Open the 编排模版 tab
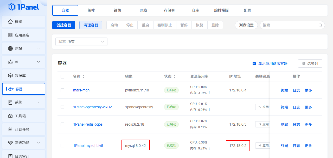 click(221, 10)
